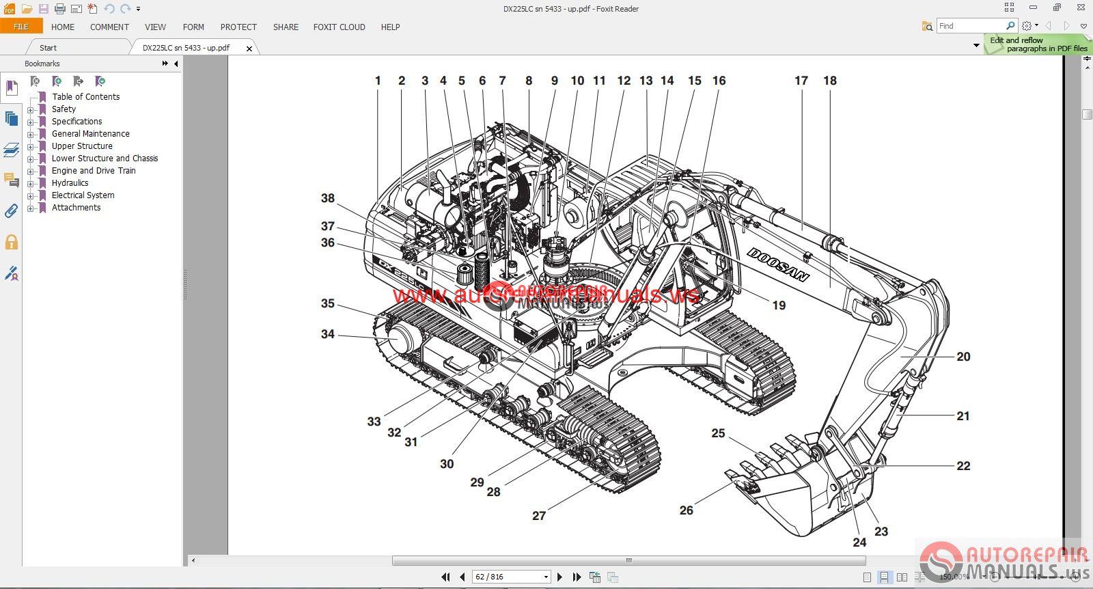The height and width of the screenshot is (589, 1093).
Task: Select facing pages view mode
Action: [x=902, y=577]
